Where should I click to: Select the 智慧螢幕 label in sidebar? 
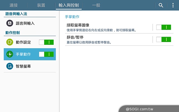point(23,66)
